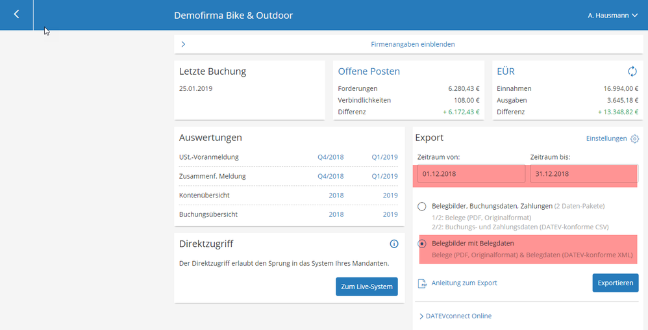The height and width of the screenshot is (330, 648).
Task: Expand DATEVconnect Online section
Action: click(455, 316)
